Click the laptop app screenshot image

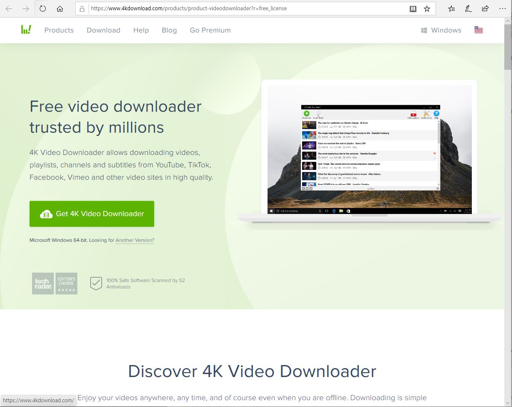click(369, 149)
